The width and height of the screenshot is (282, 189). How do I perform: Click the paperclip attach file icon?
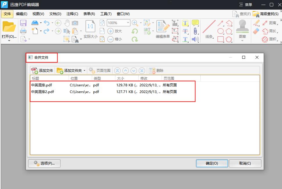point(195,31)
